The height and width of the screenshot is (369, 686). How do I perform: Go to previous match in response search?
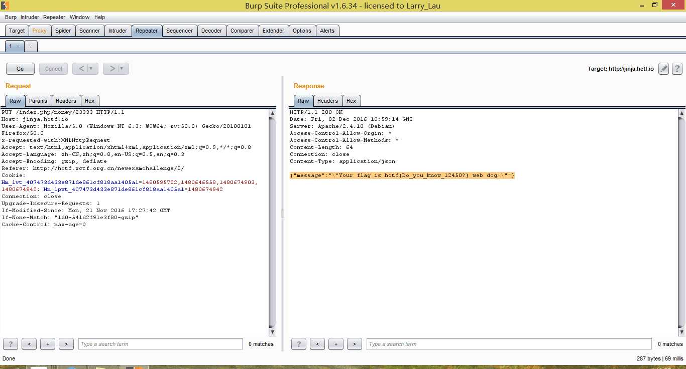(317, 344)
